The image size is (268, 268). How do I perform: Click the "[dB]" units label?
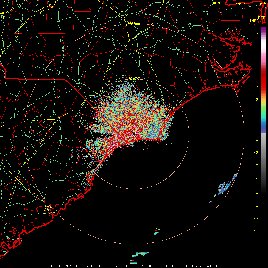click(254, 21)
